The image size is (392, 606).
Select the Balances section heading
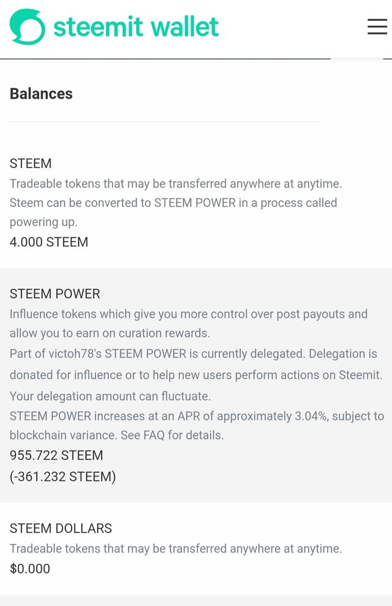point(41,94)
